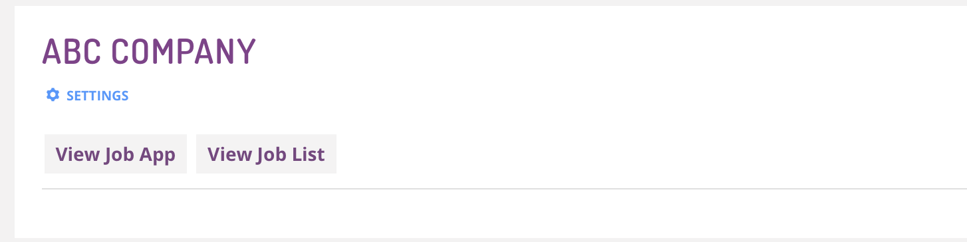Access ABC COMPANY's settings page
Screen dimensions: 967x242
click(x=87, y=96)
